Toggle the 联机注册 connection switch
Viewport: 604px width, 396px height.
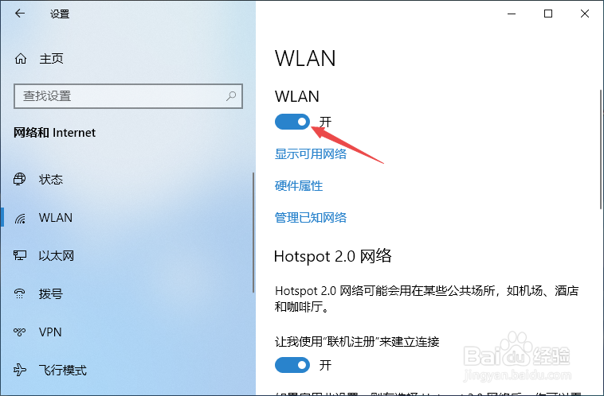tap(292, 365)
